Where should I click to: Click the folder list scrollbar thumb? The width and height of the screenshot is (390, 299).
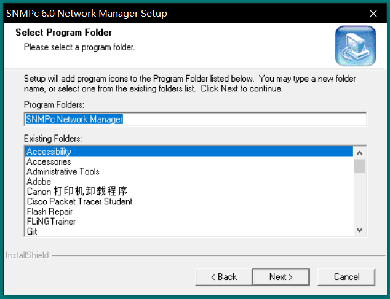tap(360, 166)
